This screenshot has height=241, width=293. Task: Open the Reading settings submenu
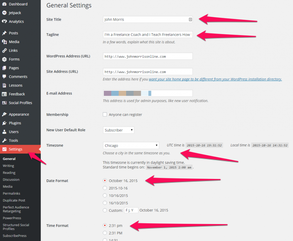click(9, 173)
